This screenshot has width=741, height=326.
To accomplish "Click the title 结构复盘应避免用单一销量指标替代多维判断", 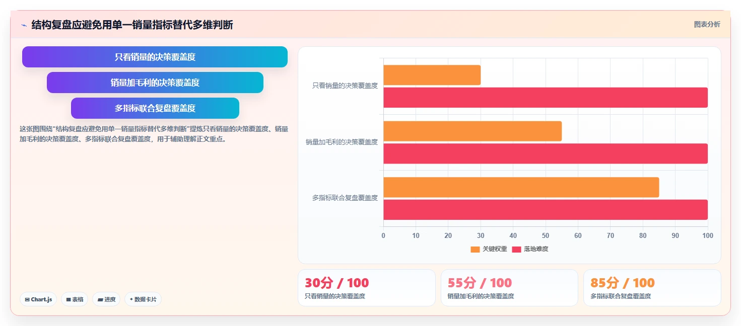I will click(132, 25).
